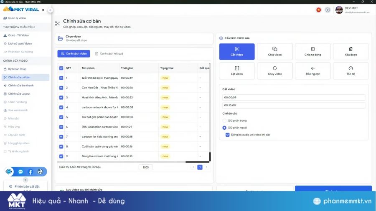Expand the sidebar bottom chevron above Phiên bản
Viewport: 376px width, 211px height.
point(25,180)
